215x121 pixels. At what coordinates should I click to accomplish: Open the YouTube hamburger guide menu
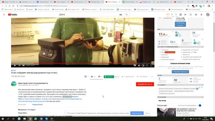4,14
